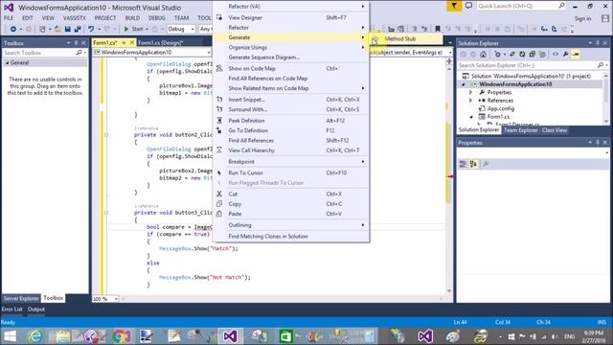Click the notifications flag icon
Screen dimensions: 613x345
[x=454, y=6]
